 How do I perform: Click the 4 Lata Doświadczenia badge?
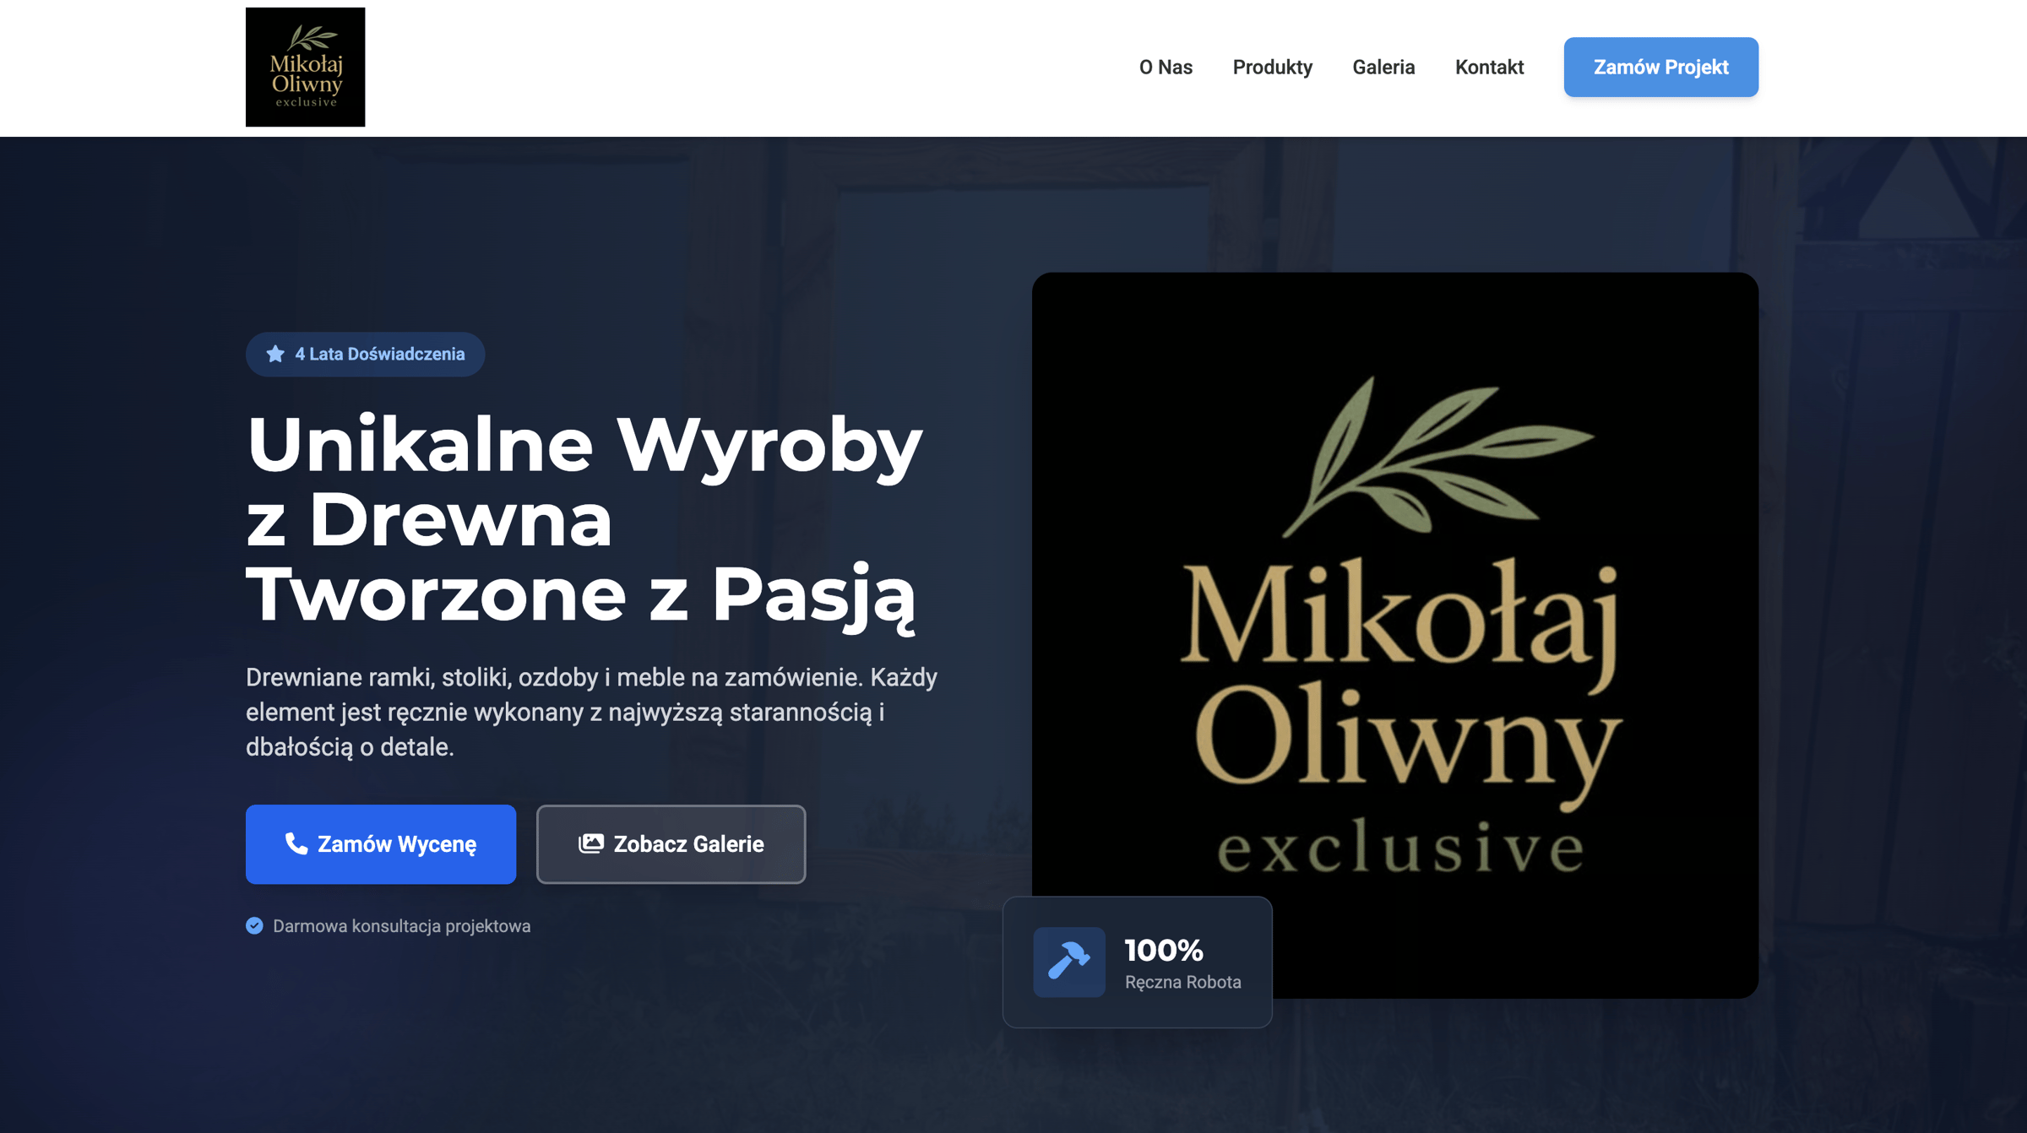(x=365, y=355)
